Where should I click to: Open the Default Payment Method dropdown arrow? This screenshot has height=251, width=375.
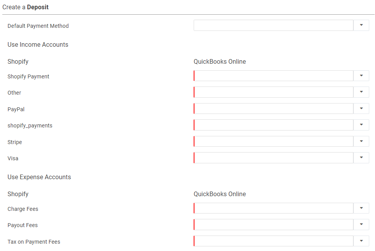361,25
